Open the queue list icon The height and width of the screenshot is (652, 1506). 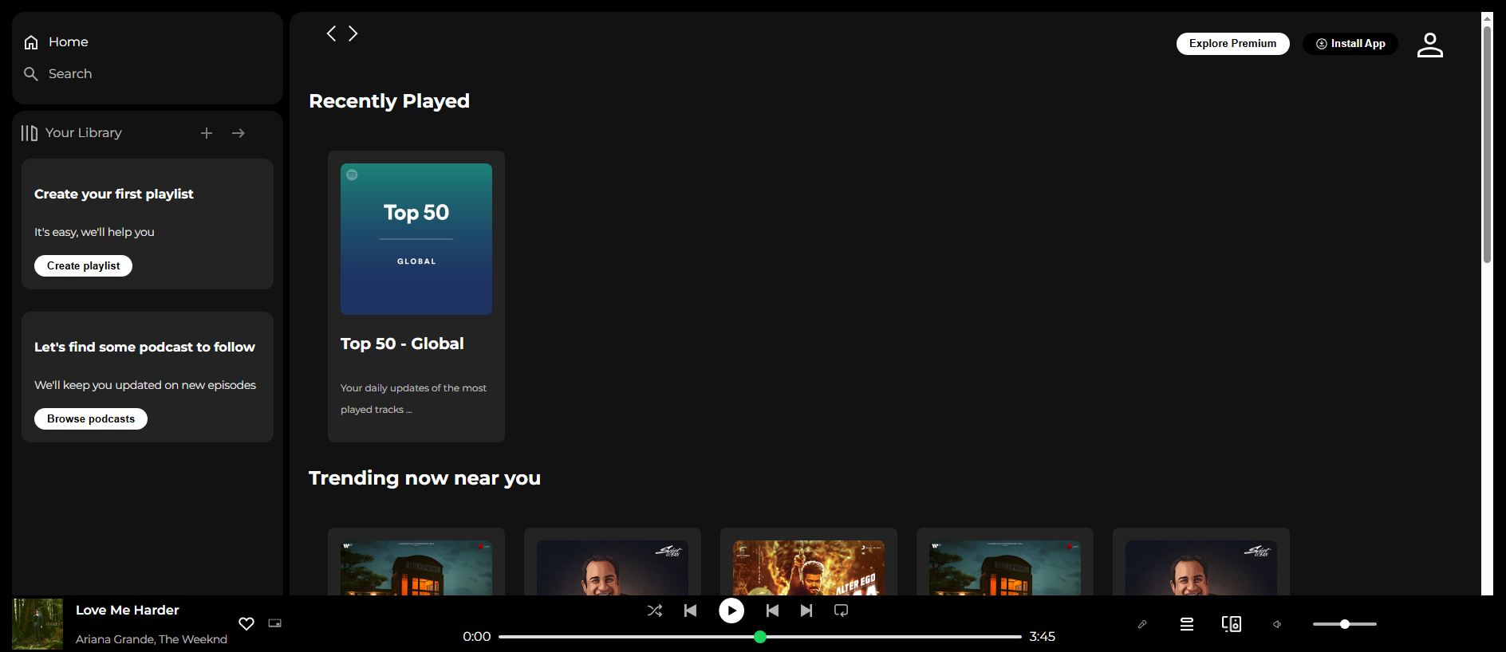pos(1187,624)
